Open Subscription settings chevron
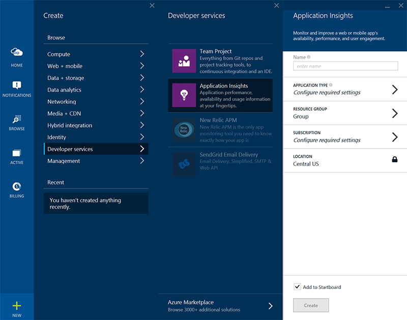Image resolution: width=407 pixels, height=320 pixels. (x=395, y=137)
